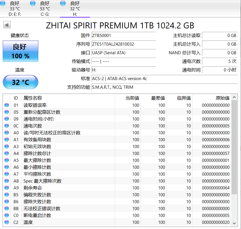Click the transfer mode field ---- | ----
241x229 pixels.
coord(124,61)
